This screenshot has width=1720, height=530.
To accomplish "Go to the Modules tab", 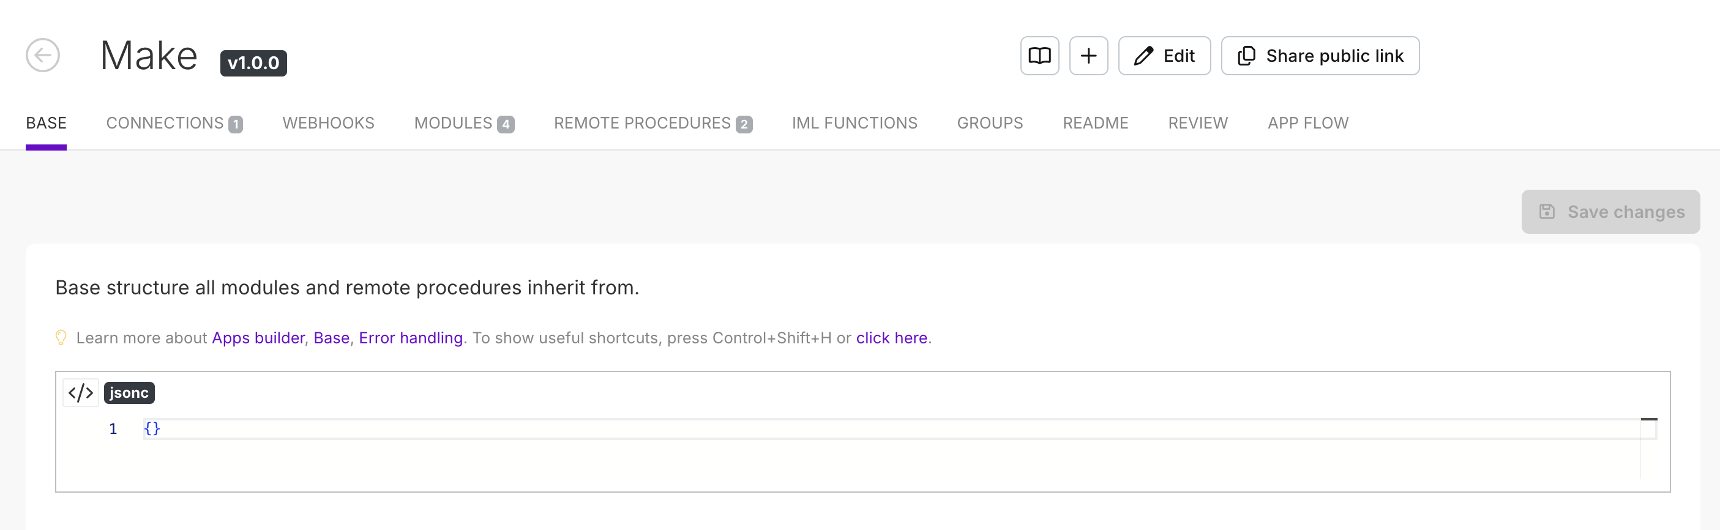I will click(463, 124).
